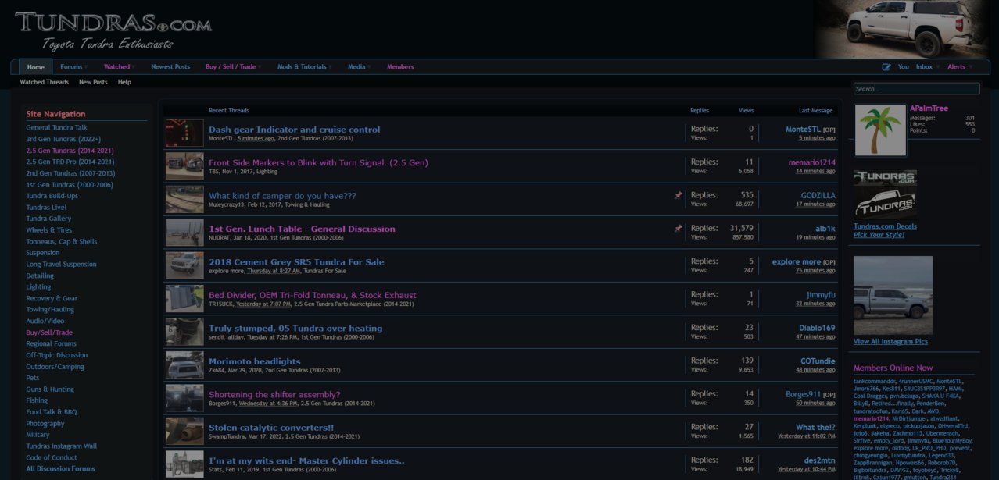
Task: Open the Dash gear Indicator and cruise control thread
Action: [x=294, y=130]
